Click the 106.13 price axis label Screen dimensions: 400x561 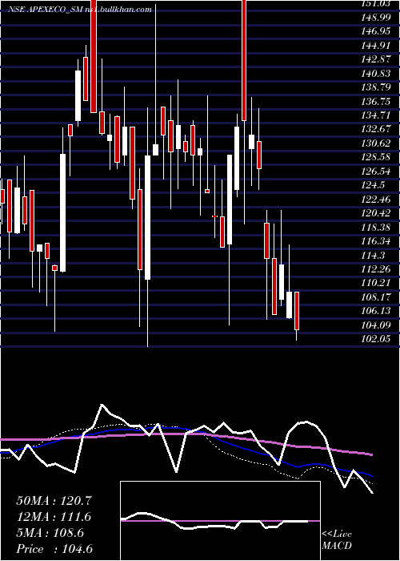[376, 311]
